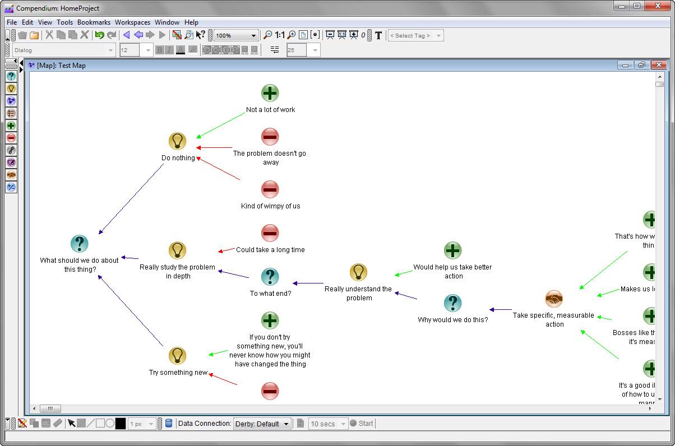Open the Derby: Default data connection dropdown

tap(262, 424)
